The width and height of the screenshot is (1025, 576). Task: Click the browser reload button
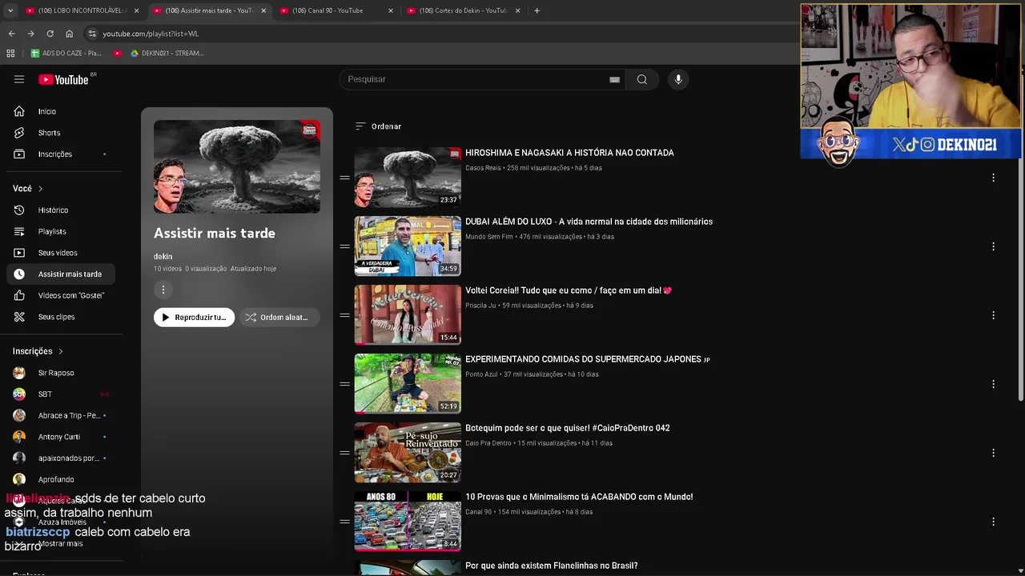[x=50, y=34]
